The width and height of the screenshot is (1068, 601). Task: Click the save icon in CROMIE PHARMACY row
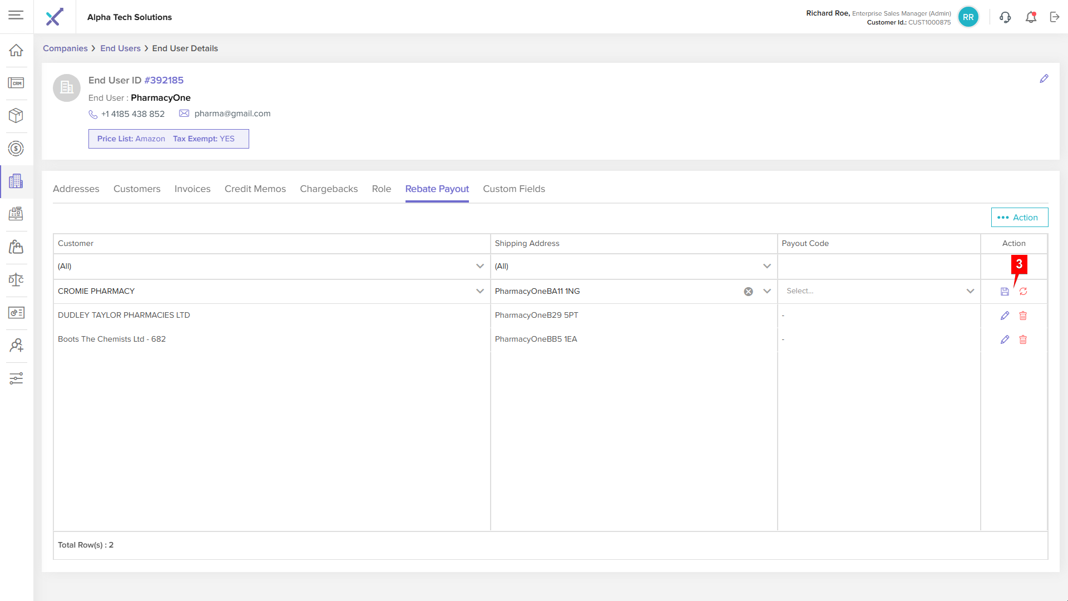[1005, 292]
